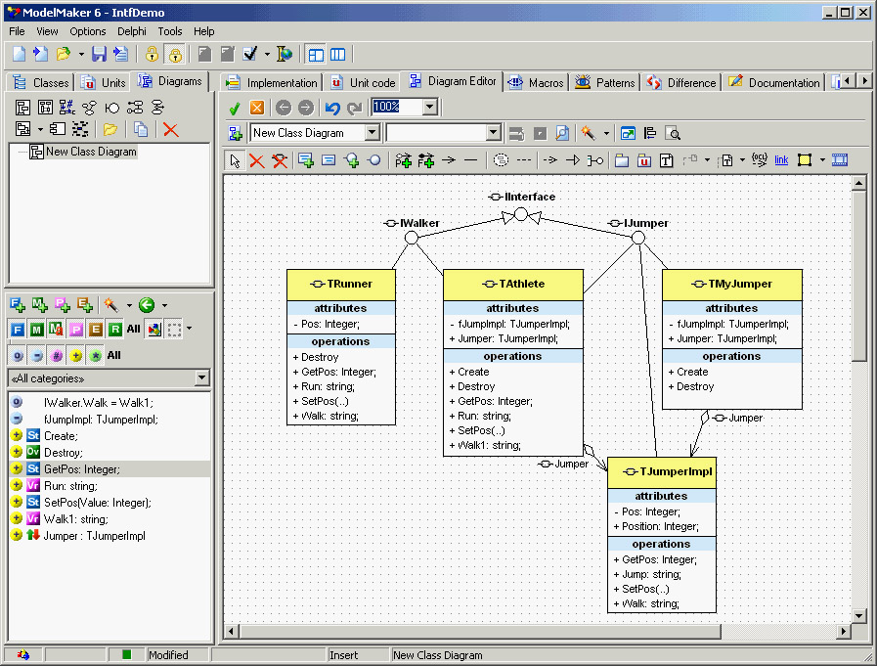
Task: Toggle the Properties 'P' member filter
Action: click(76, 330)
